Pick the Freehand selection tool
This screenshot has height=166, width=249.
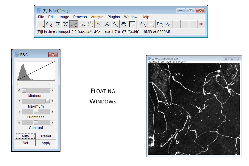(x=66, y=24)
